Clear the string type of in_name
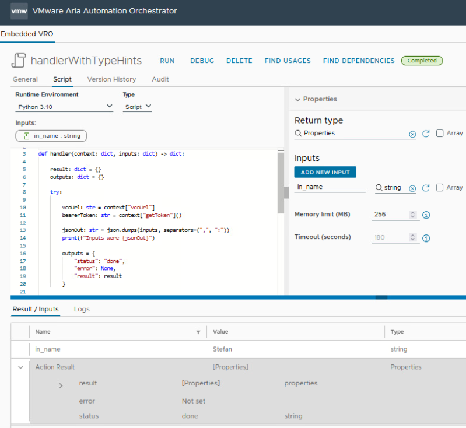This screenshot has width=466, height=428. tap(412, 188)
